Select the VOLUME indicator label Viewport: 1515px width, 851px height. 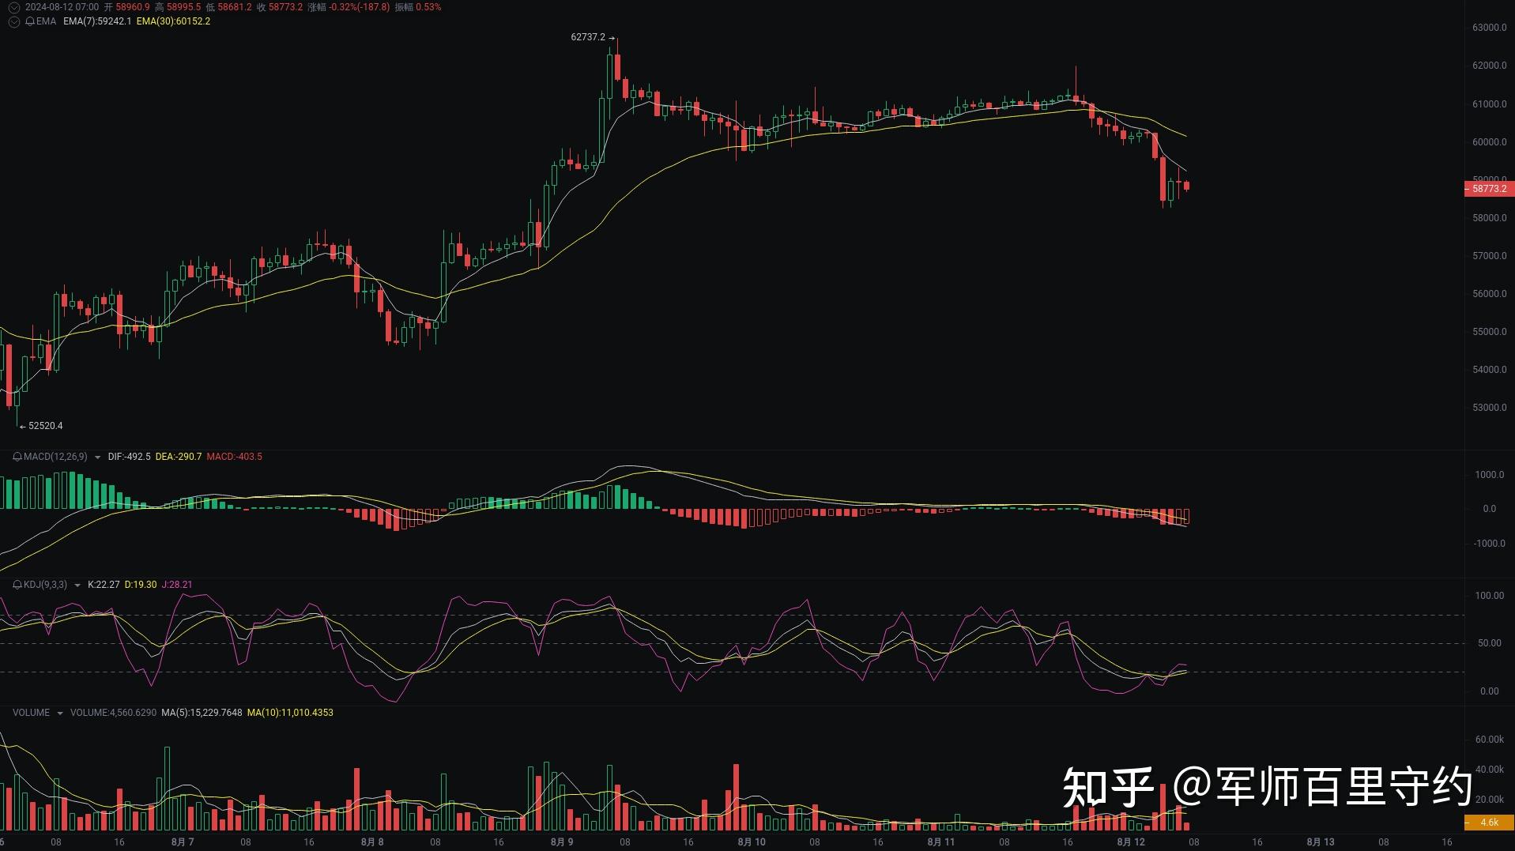[x=31, y=713]
